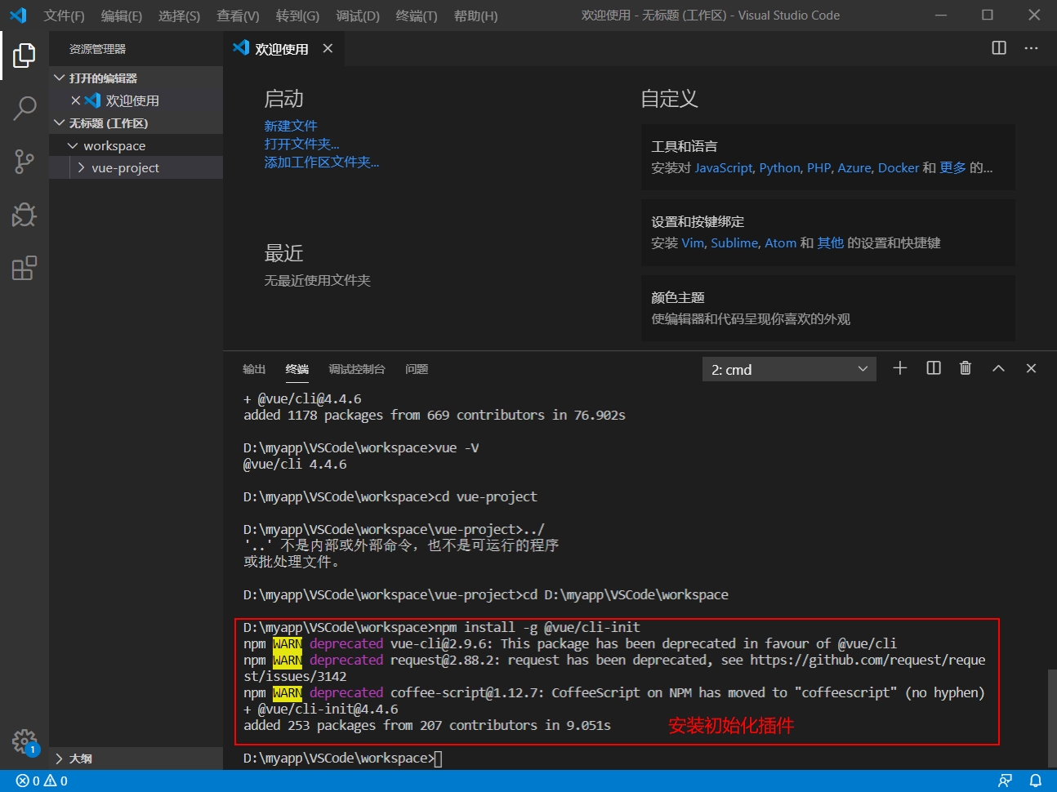This screenshot has width=1057, height=792.
Task: Close the 欢迎使用 editor tab
Action: point(328,49)
